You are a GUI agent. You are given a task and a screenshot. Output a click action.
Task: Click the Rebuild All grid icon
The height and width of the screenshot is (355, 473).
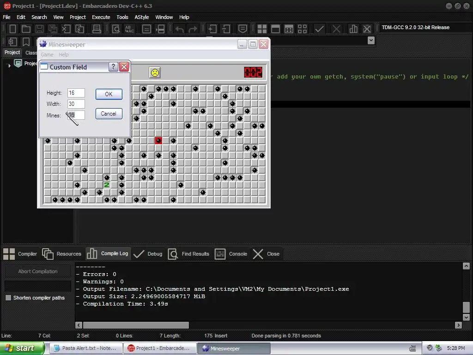302,29
